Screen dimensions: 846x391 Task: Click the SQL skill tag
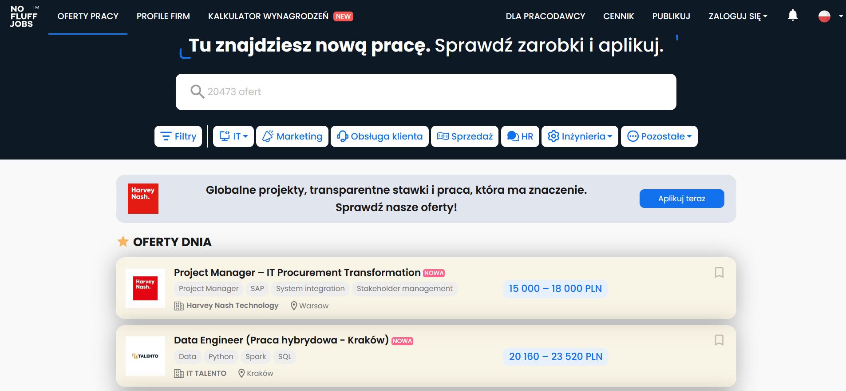tap(285, 356)
